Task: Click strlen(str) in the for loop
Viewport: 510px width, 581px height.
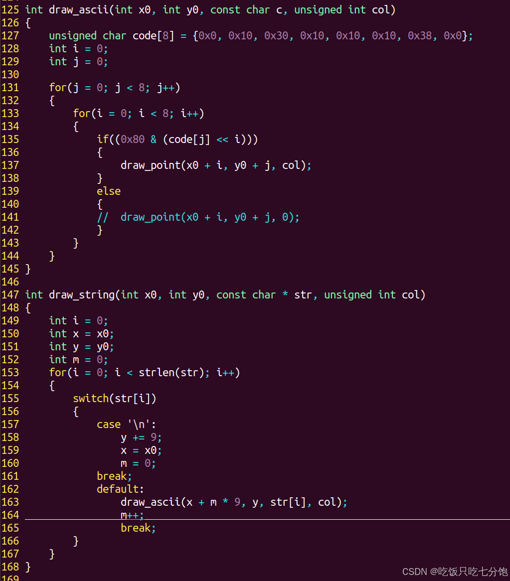Action: point(171,373)
